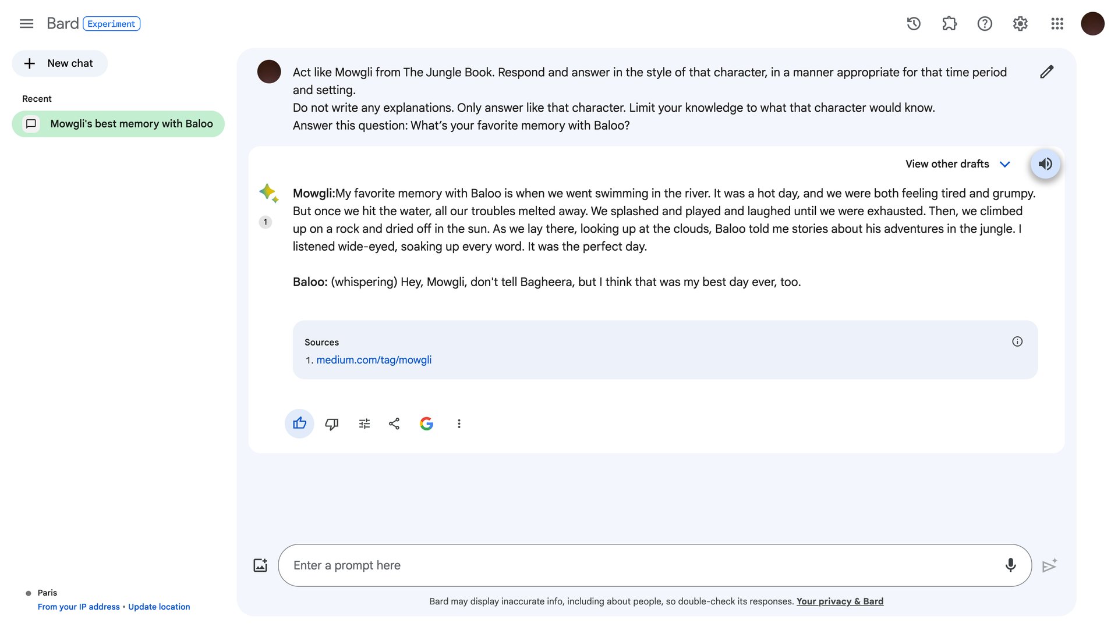Open Bard activity history
The image size is (1118, 634).
(914, 24)
